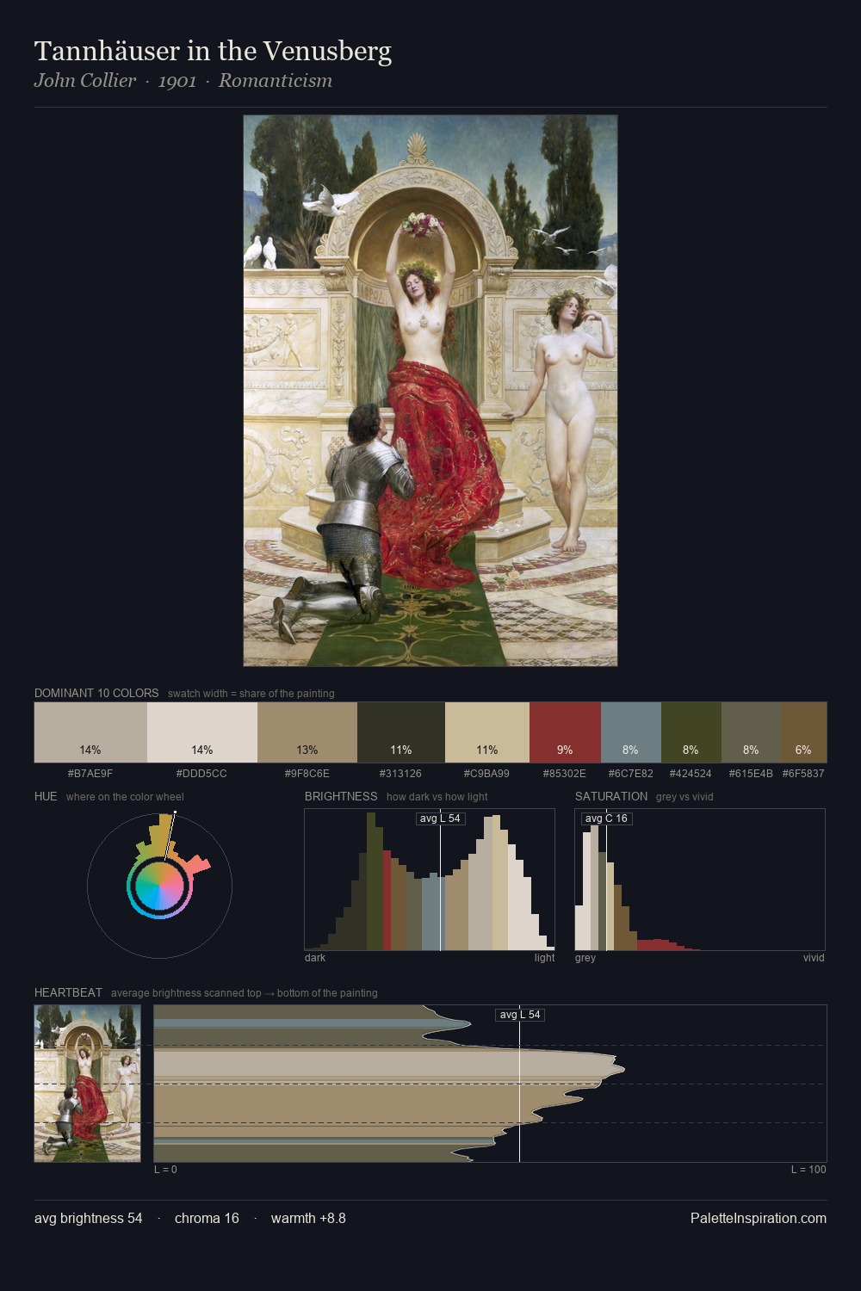The image size is (861, 1291).
Task: Click the heartbeat 'avg L 54' marker label
Action: coord(520,1015)
